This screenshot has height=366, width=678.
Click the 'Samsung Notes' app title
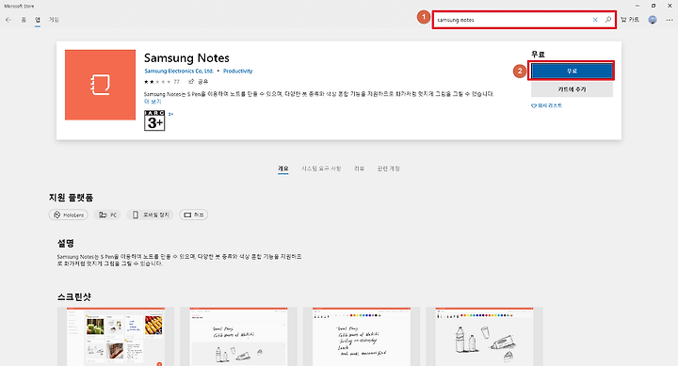pyautogui.click(x=186, y=58)
